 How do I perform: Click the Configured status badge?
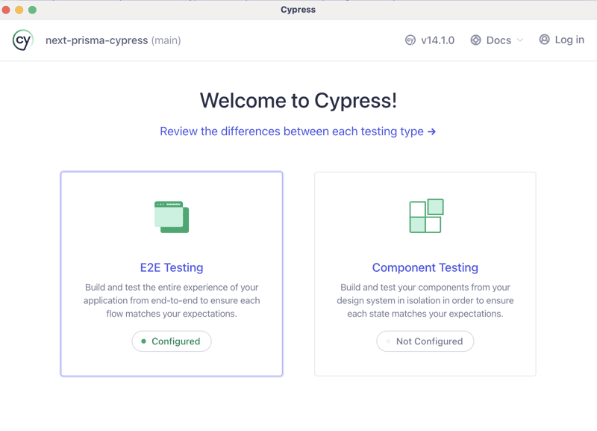[172, 341]
